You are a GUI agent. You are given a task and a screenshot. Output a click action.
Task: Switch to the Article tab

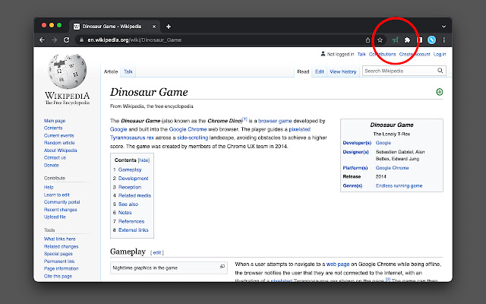pos(111,71)
